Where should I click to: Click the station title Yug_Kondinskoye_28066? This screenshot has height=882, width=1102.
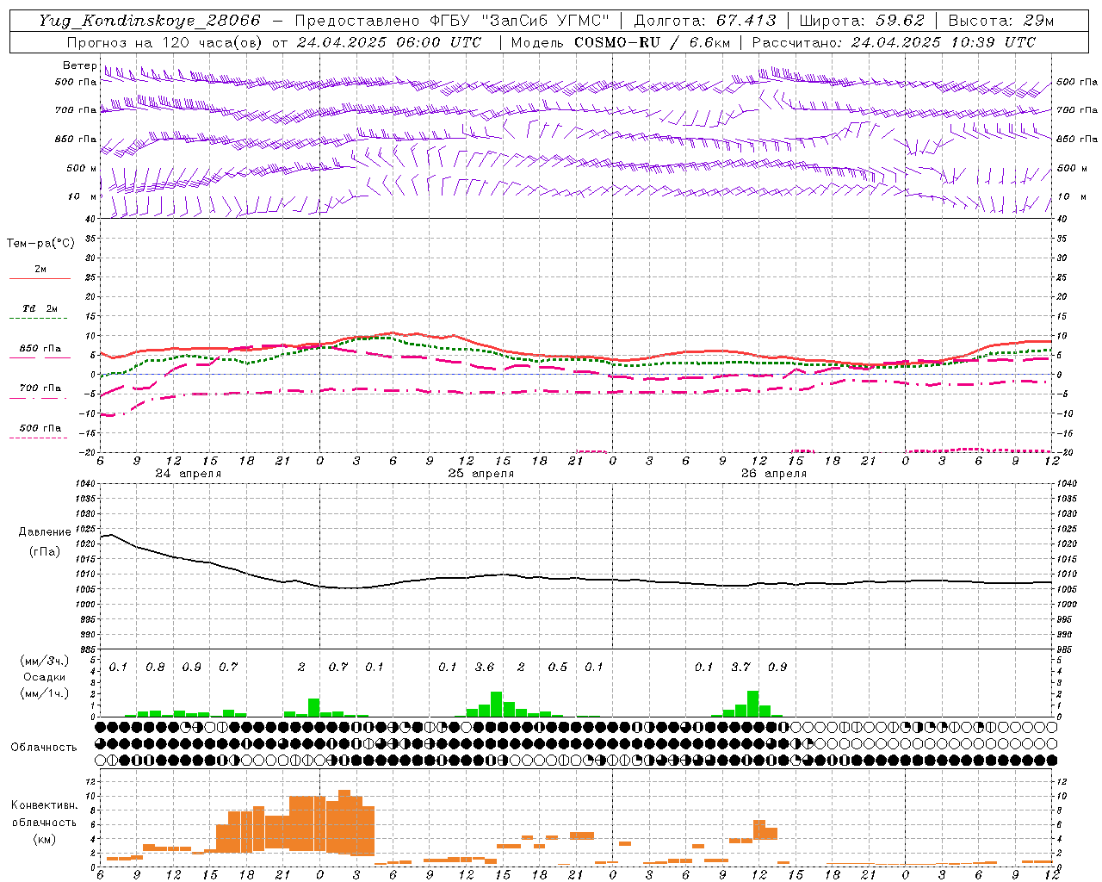point(150,21)
